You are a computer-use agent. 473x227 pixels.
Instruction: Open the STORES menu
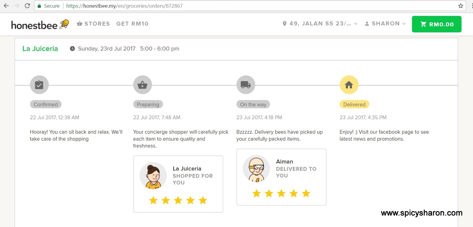(x=93, y=24)
